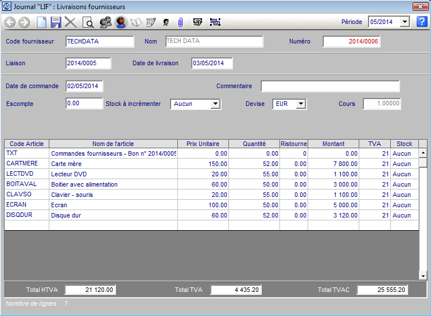Click the open book icon in toolbar
Image resolution: width=431 pixels, height=316 pixels.
[x=136, y=22]
